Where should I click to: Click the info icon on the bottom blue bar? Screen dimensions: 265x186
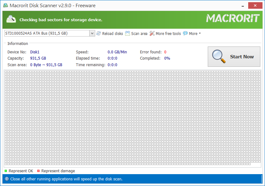click(7, 179)
